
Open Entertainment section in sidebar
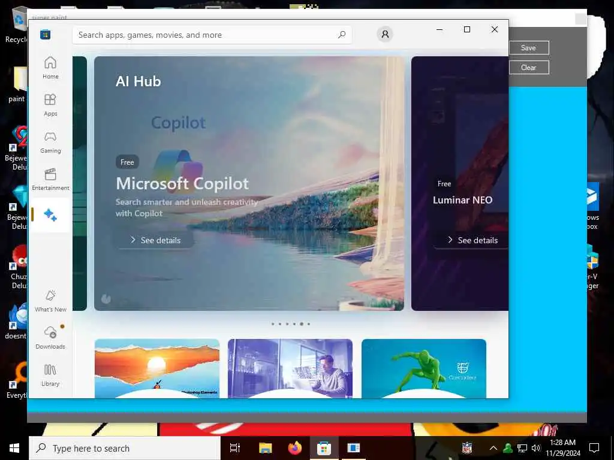[50, 179]
